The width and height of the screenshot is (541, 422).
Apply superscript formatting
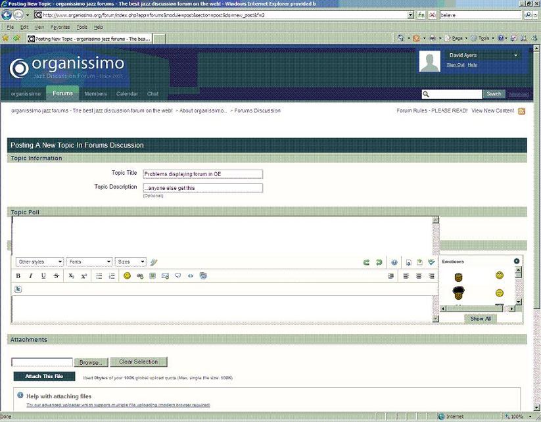coord(84,275)
